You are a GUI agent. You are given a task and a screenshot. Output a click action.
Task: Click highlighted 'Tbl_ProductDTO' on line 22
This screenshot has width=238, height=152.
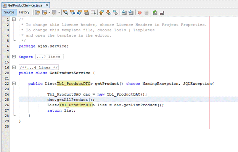coord(74,83)
